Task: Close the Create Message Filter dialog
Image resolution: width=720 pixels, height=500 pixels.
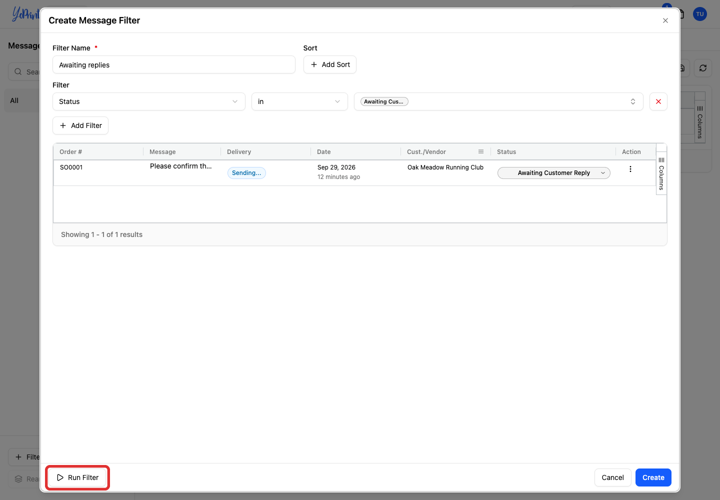Action: (665, 20)
